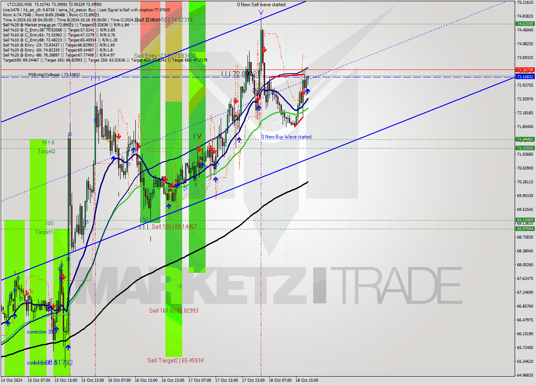This screenshot has width=536, height=385.
Task: Click the '18 Oct 07:00' time label
Action: tap(280, 380)
